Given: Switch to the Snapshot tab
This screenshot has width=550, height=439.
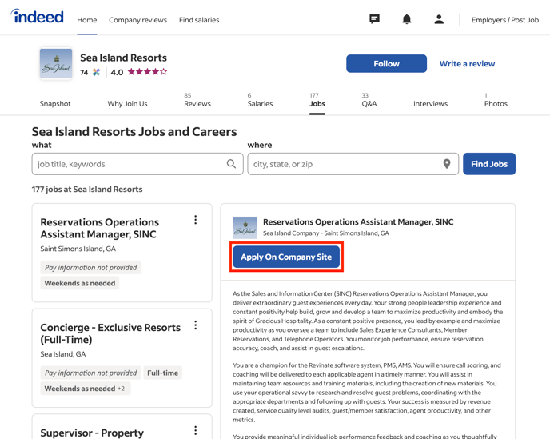Looking at the screenshot, I should (55, 103).
